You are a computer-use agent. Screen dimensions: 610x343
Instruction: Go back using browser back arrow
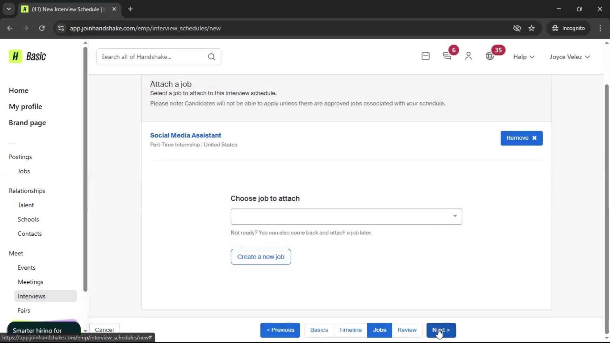[10, 28]
